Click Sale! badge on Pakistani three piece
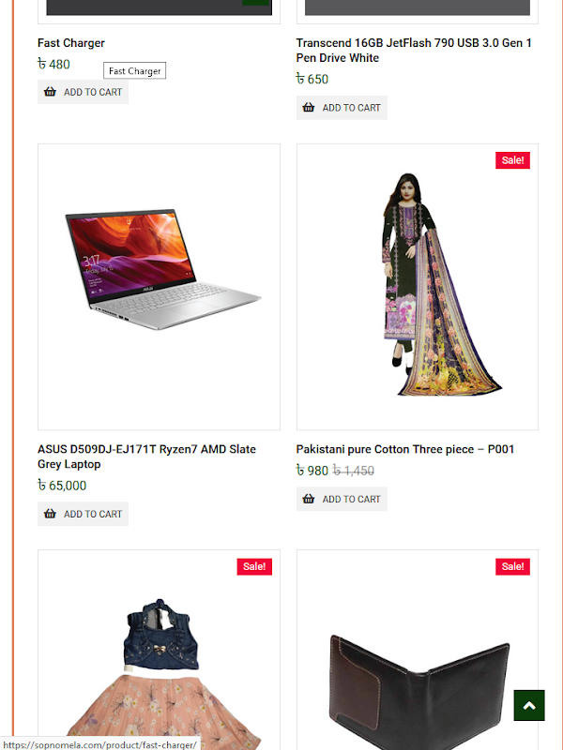Image resolution: width=563 pixels, height=750 pixels. coord(512,160)
